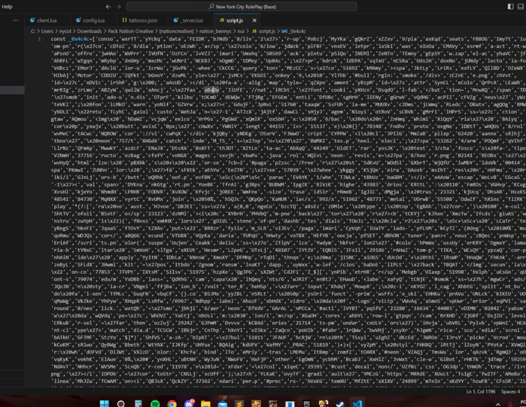This screenshot has height=407, width=526.
Task: Open Steam from the taskbar
Action: click(x=340, y=404)
